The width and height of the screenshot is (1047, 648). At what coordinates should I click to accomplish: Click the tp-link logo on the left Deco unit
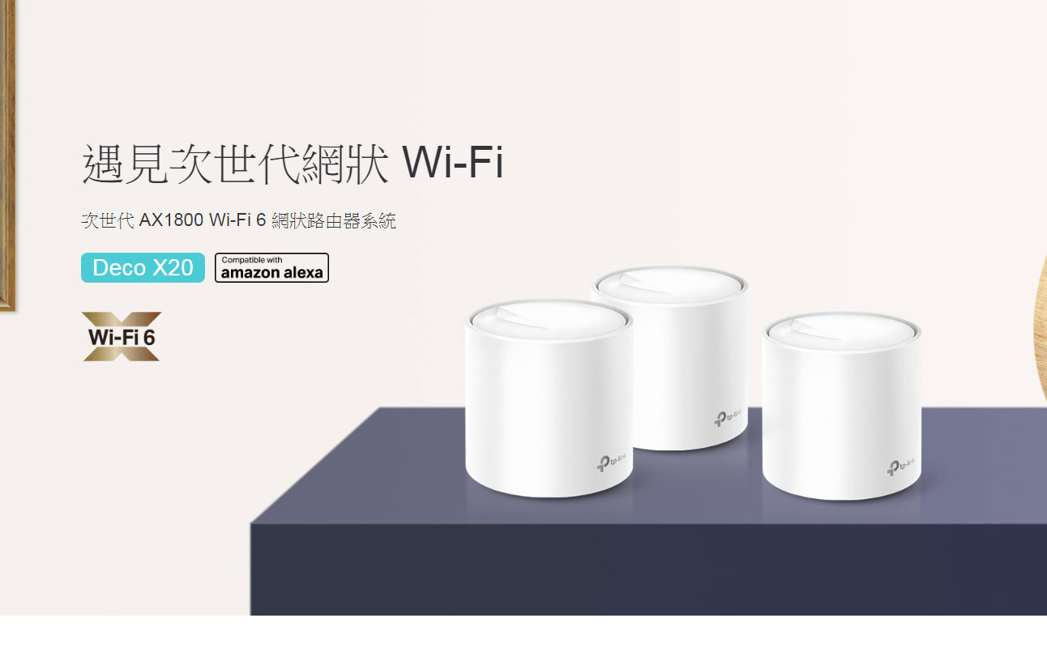(606, 463)
